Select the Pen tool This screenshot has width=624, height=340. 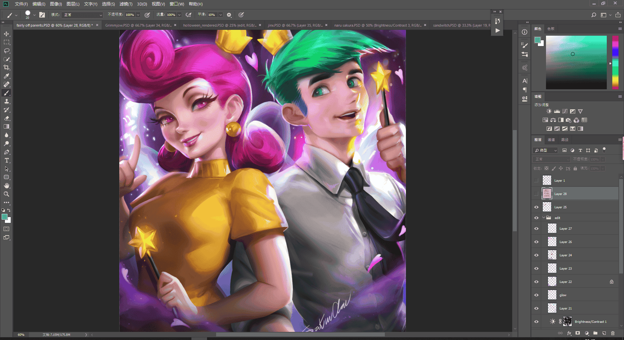6,152
